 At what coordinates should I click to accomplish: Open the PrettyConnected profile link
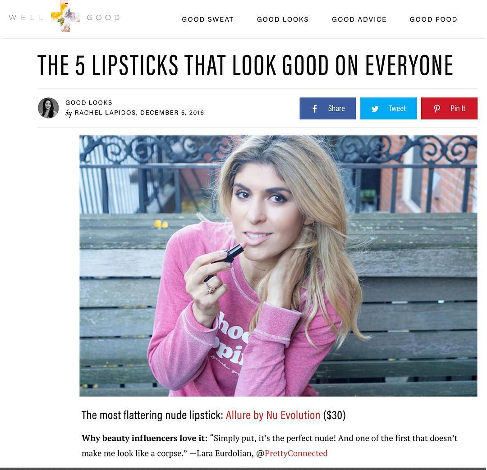click(x=296, y=453)
